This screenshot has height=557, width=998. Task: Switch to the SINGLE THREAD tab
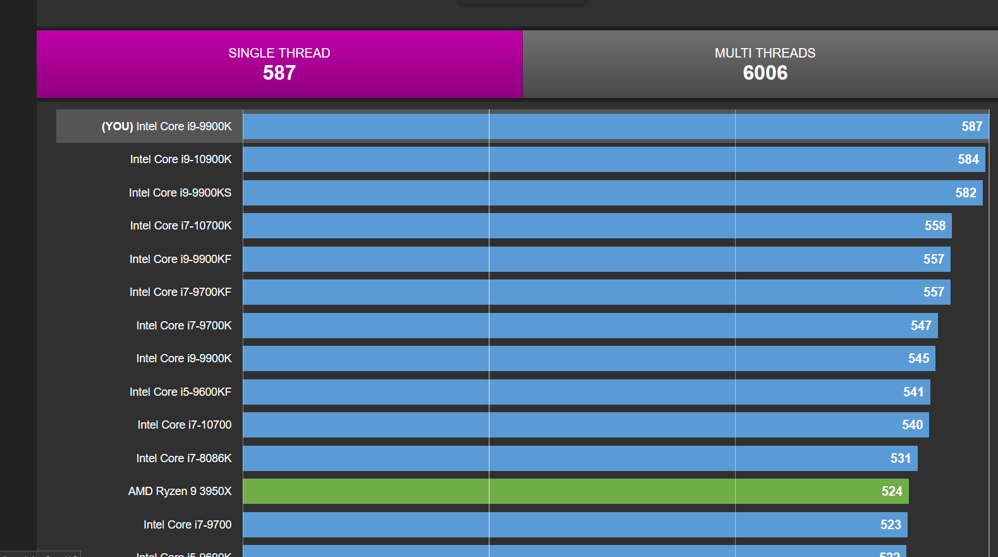279,64
